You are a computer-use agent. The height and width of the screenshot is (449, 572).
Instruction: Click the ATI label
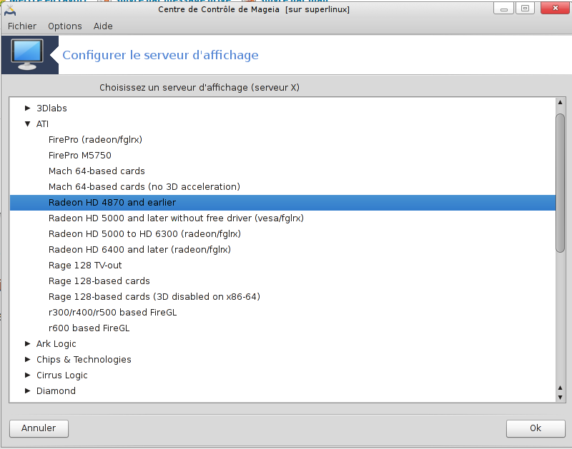click(x=42, y=123)
